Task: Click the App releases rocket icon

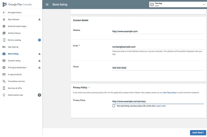Action: pyautogui.click(x=4, y=20)
